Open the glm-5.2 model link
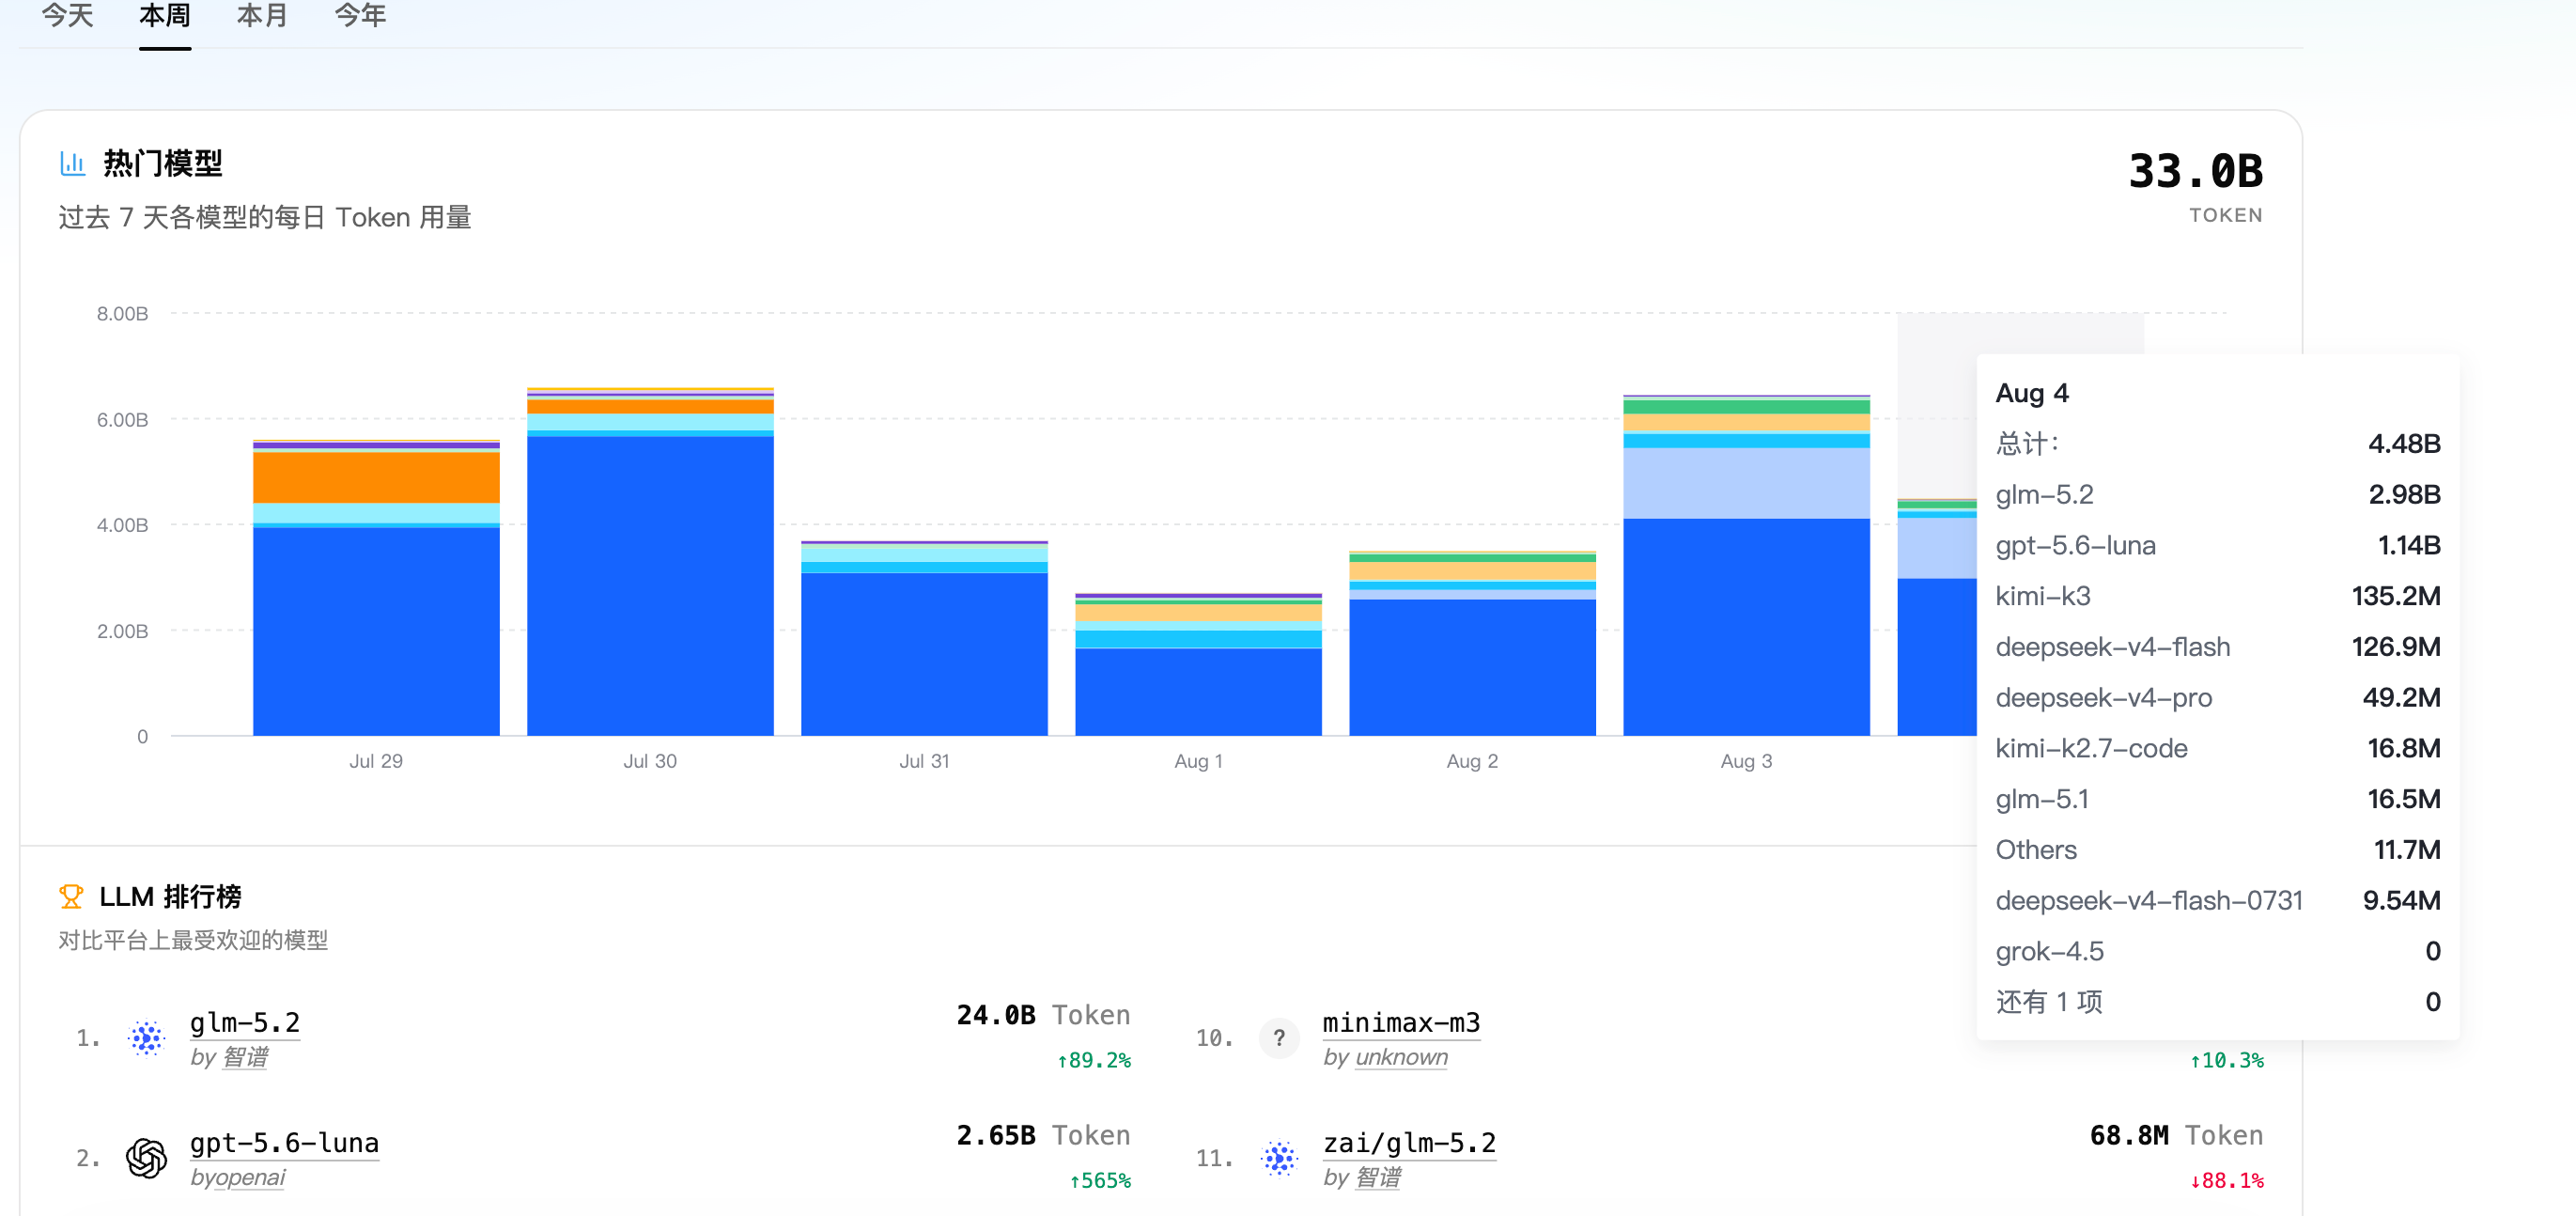Screen dimensions: 2576x1216 (x=245, y=1023)
